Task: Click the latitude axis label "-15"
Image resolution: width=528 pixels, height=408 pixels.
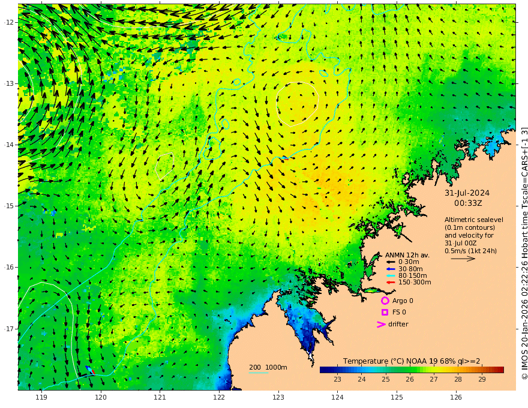Action: coord(8,206)
